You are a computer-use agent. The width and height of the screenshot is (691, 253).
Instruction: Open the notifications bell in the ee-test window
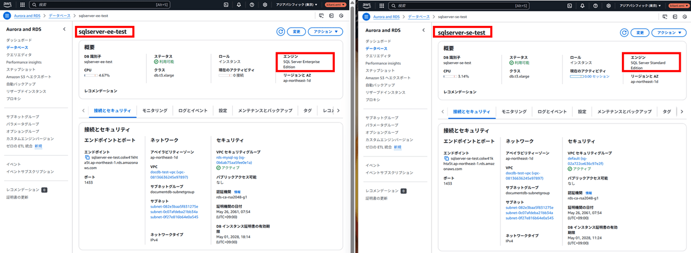point(239,5)
